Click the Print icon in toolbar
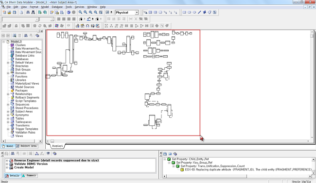Image resolution: width=316 pixels, height=183 pixels. pyautogui.click(x=21, y=13)
